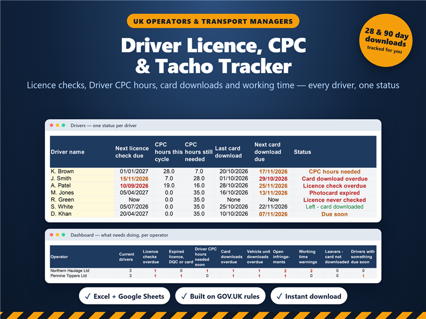
Task: Select the Excel + Google Sheets pill
Action: (125, 296)
